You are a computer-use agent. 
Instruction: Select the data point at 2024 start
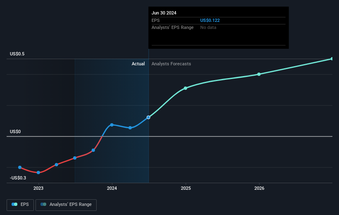coord(112,125)
